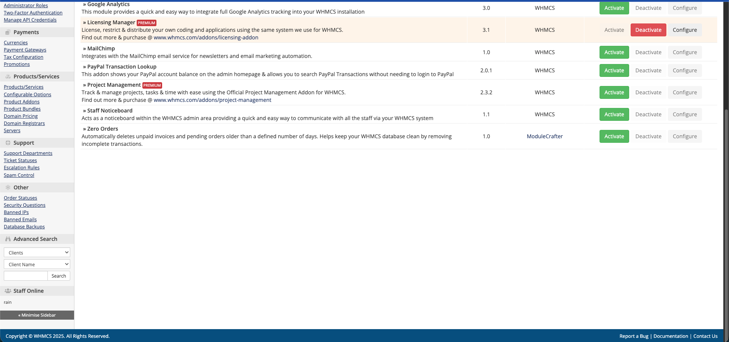729x342 pixels.
Task: Activate the PayPal Transaction Lookup addon
Action: (x=614, y=70)
